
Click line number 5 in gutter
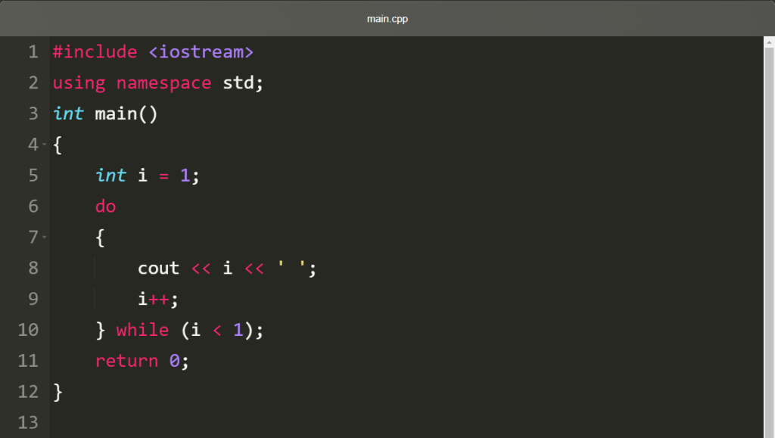[33, 176]
